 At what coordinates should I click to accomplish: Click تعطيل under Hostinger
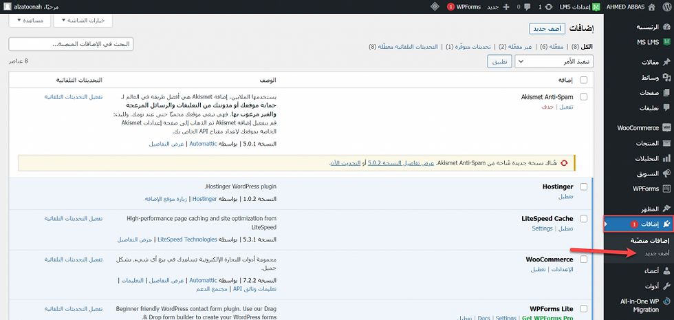point(565,197)
